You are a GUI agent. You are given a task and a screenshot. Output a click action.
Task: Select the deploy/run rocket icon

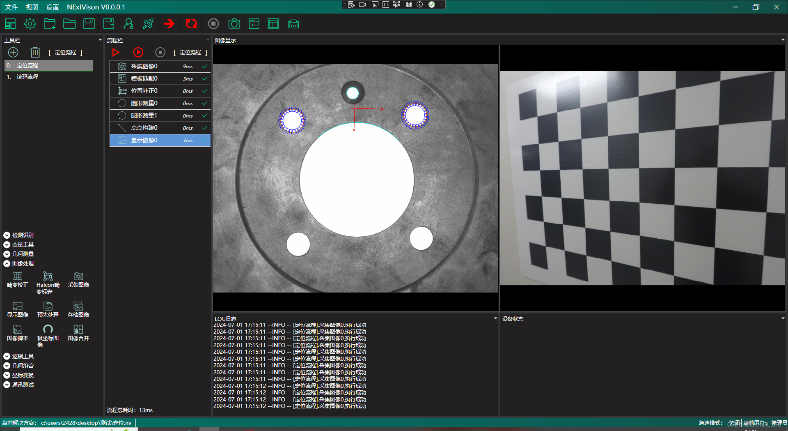(x=148, y=23)
